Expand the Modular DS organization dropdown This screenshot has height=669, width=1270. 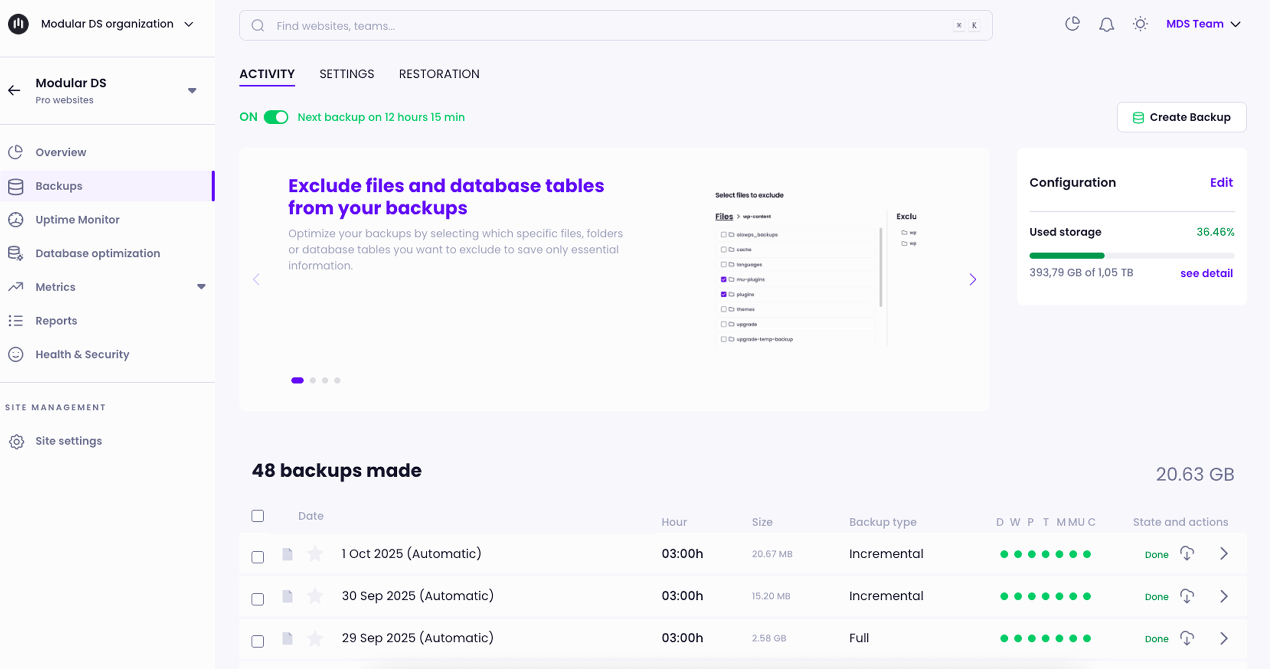[188, 24]
